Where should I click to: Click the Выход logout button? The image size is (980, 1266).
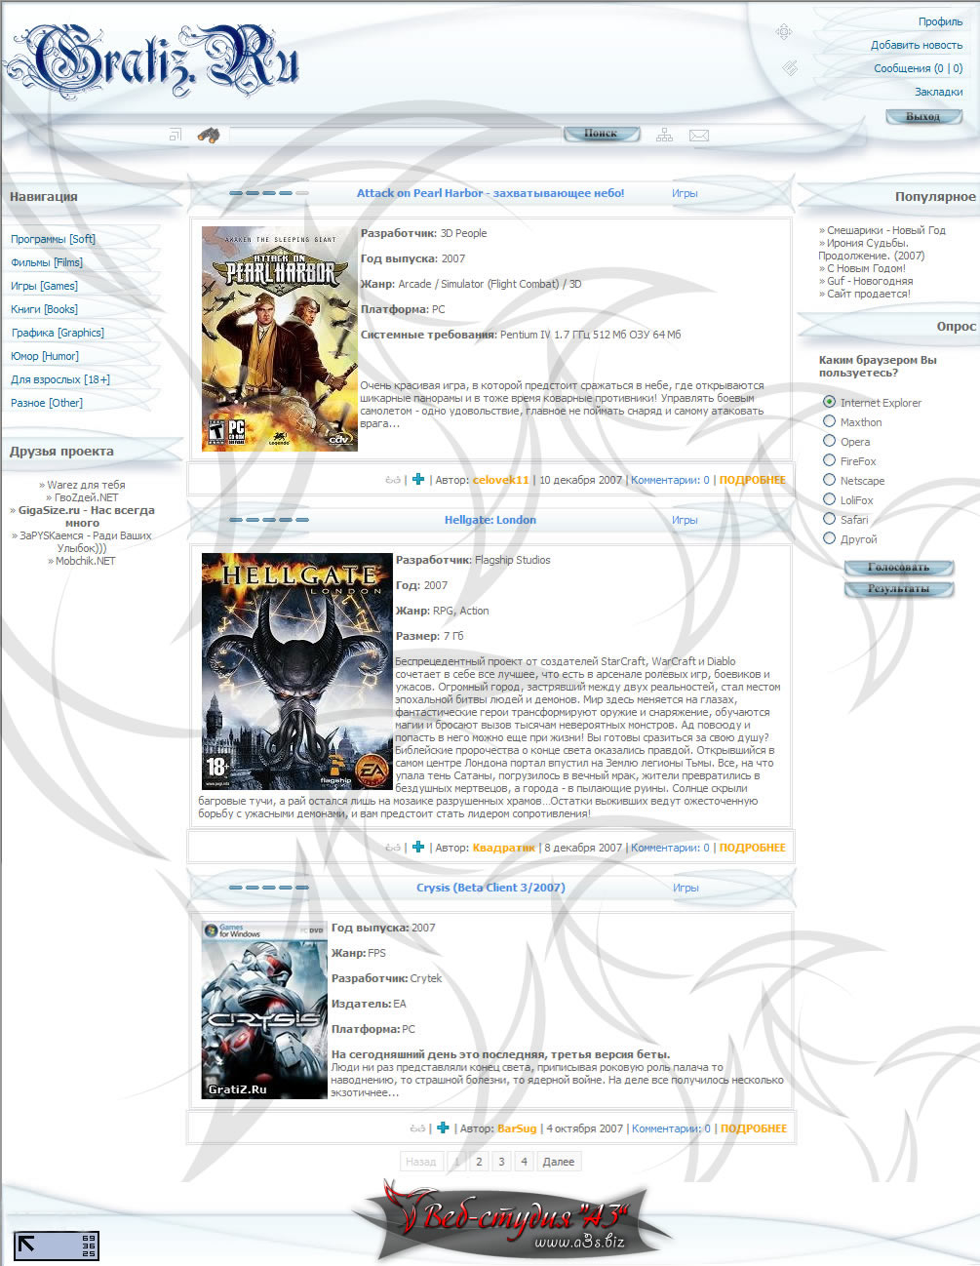coord(923,117)
